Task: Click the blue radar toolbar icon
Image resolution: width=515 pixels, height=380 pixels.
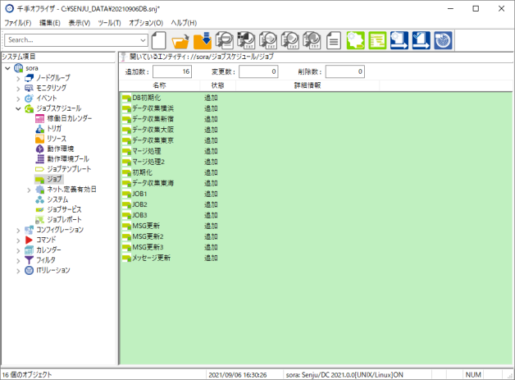Action: [443, 40]
